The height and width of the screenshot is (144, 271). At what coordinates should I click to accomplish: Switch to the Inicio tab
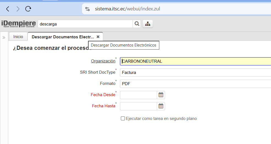[18, 37]
